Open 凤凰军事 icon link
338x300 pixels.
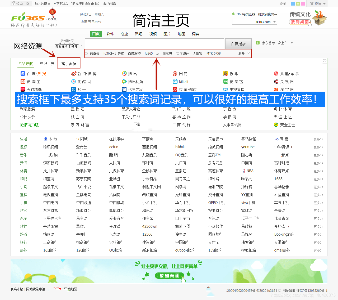coord(276,74)
